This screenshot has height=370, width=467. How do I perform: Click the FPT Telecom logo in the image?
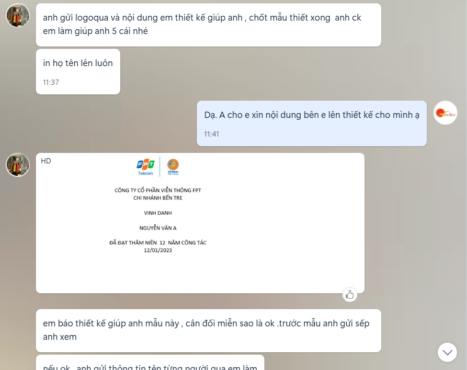[x=146, y=167]
